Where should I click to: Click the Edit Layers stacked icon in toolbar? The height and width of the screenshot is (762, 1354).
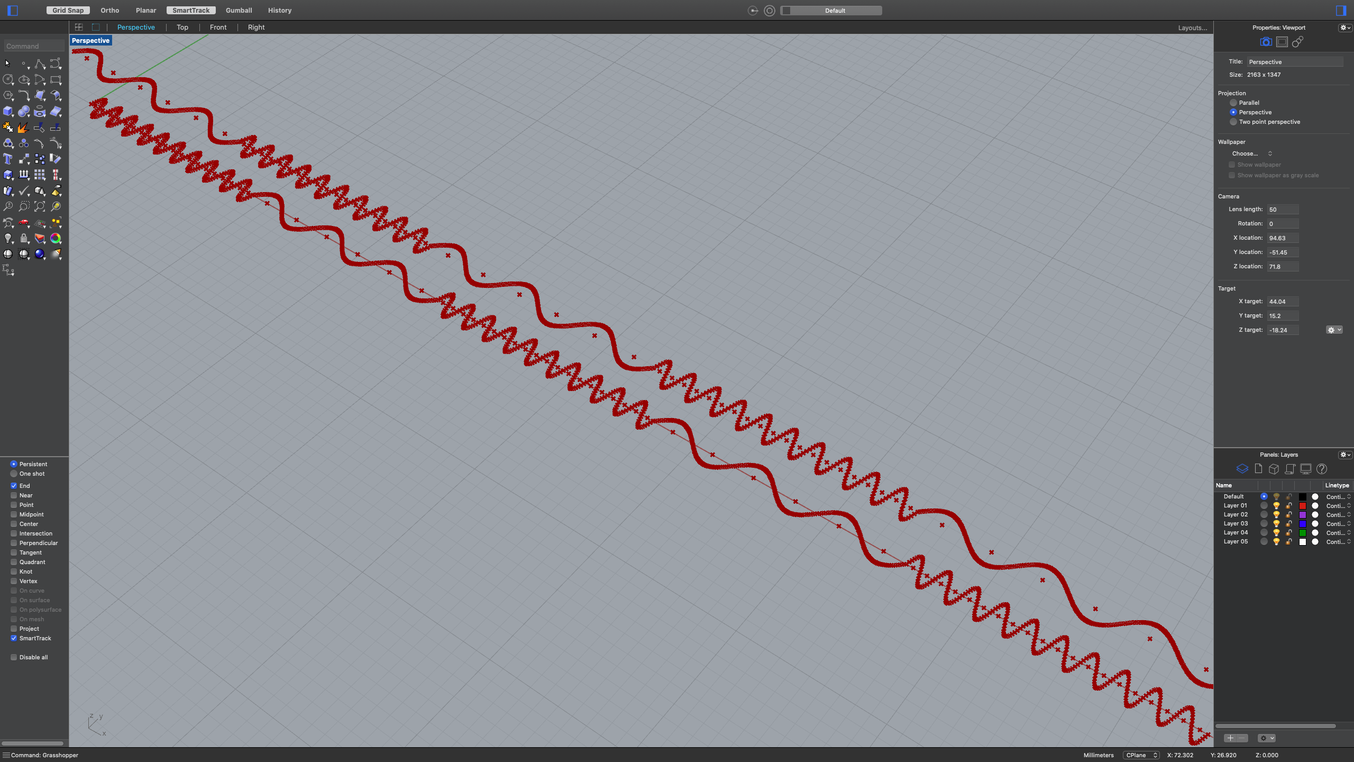[x=40, y=238]
